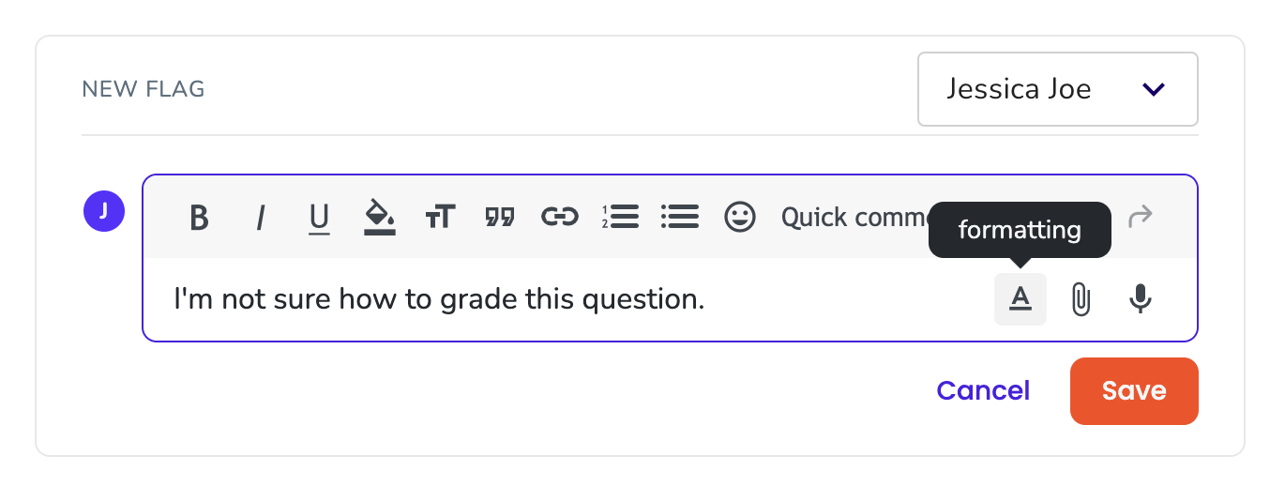Insert a block quote
Screen dimensions: 1285x486
click(x=500, y=218)
